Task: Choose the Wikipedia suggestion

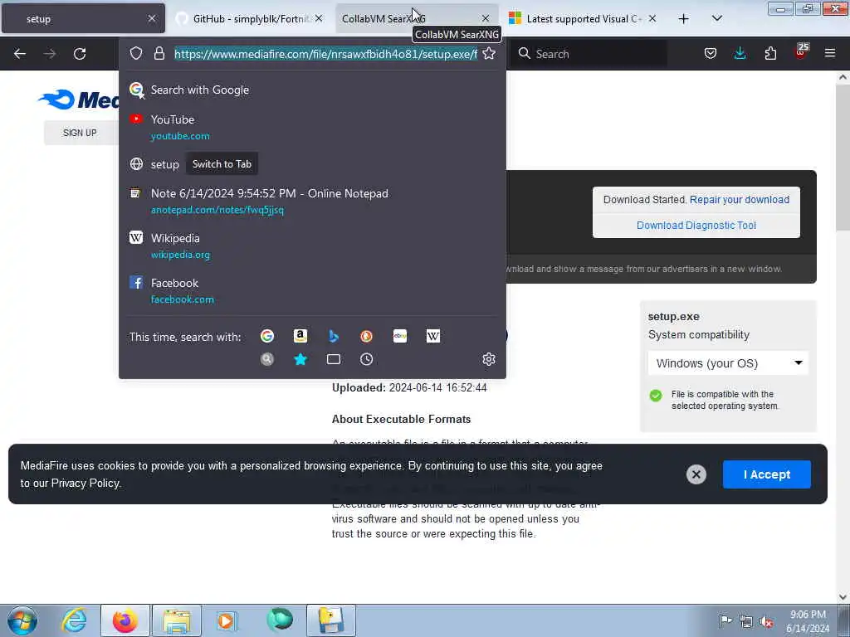Action: click(x=312, y=246)
